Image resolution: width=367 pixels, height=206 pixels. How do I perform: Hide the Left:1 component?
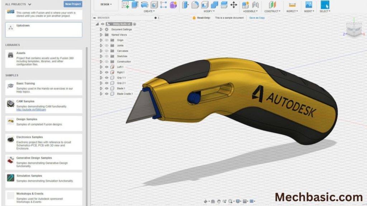click(x=106, y=67)
